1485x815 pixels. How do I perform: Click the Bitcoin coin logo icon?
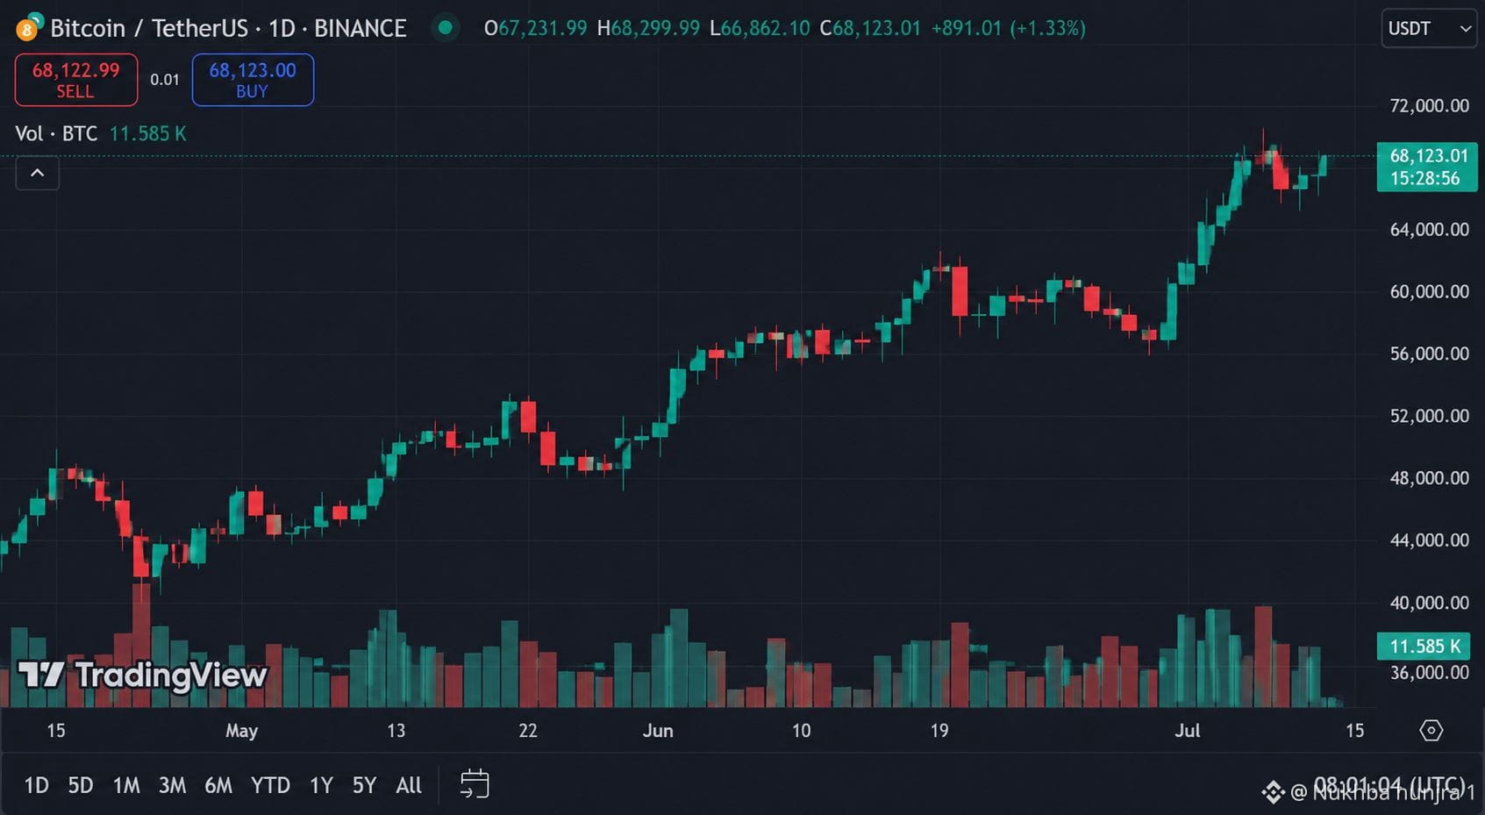[29, 27]
